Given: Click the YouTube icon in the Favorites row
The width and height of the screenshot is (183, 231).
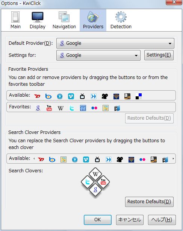Looking at the screenshot, I should 49,108.
